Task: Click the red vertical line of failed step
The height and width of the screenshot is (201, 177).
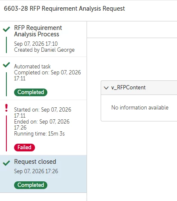Action: click(6, 133)
